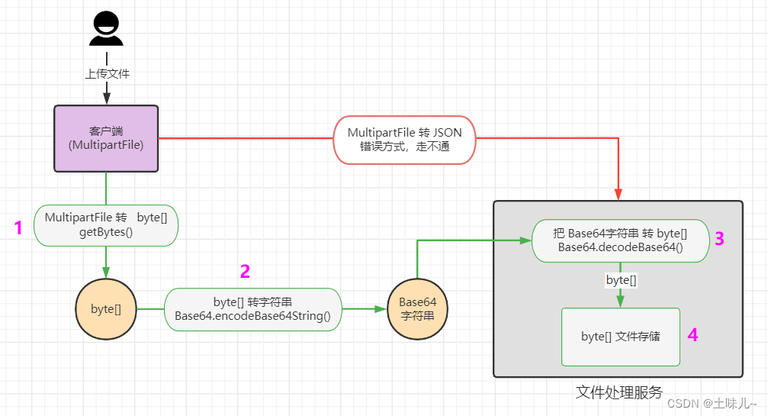Select the Base64.encodeBase64String() step node
The height and width of the screenshot is (416, 768).
(x=252, y=309)
